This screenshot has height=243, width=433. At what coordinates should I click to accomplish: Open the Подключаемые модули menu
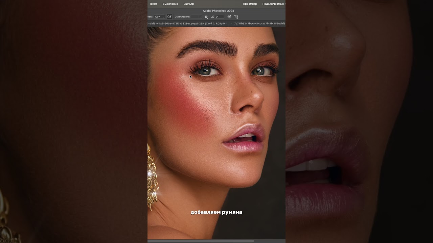(274, 4)
